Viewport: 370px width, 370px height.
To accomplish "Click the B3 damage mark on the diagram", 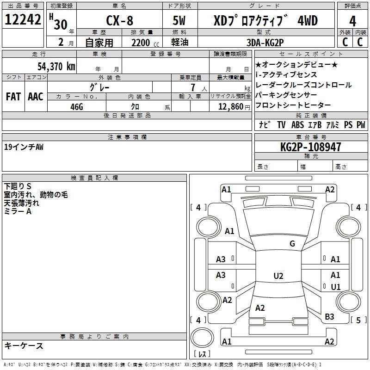I will (x=329, y=316).
